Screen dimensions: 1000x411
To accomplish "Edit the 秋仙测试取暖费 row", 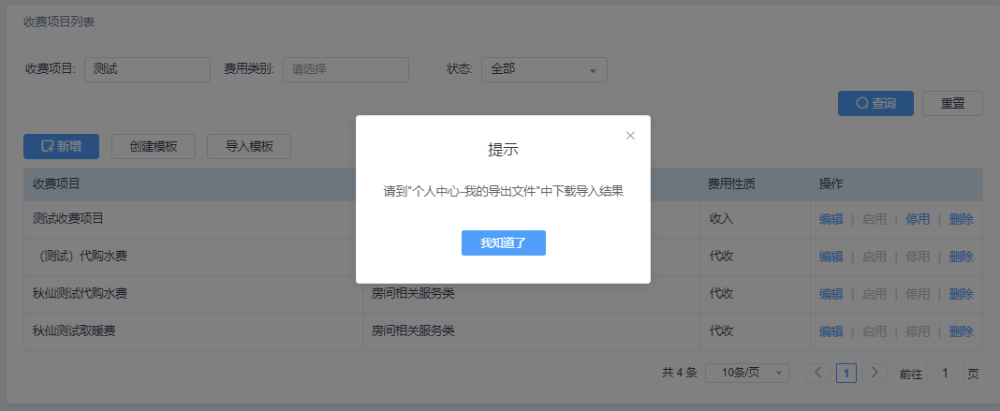I will click(831, 331).
